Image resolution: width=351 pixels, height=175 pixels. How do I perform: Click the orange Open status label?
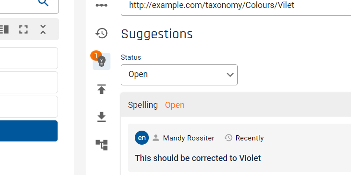tap(175, 105)
